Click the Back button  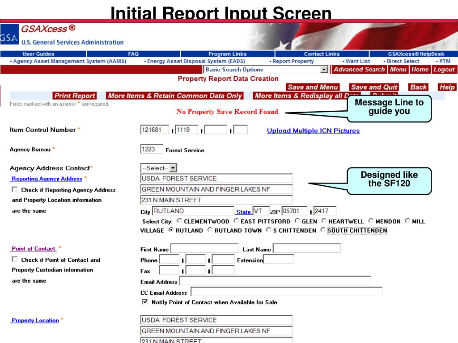click(418, 87)
